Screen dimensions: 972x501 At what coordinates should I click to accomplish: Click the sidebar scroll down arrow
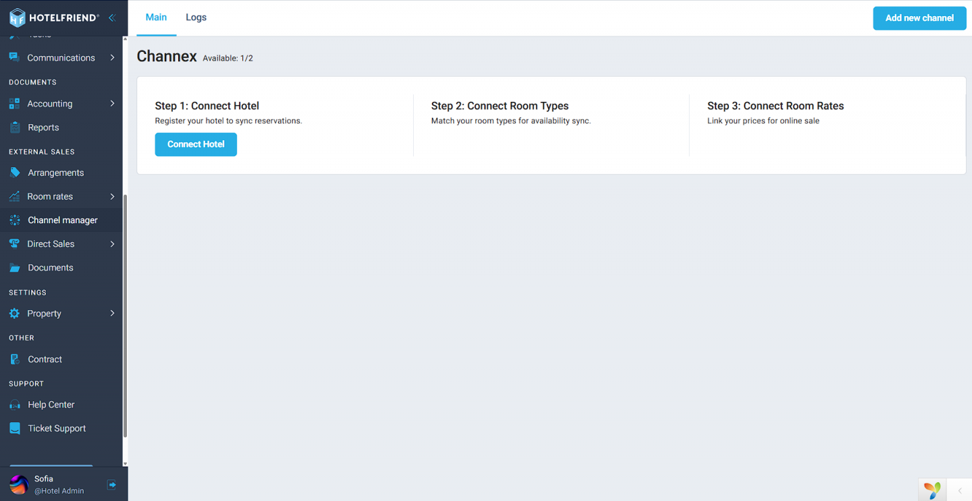click(125, 464)
